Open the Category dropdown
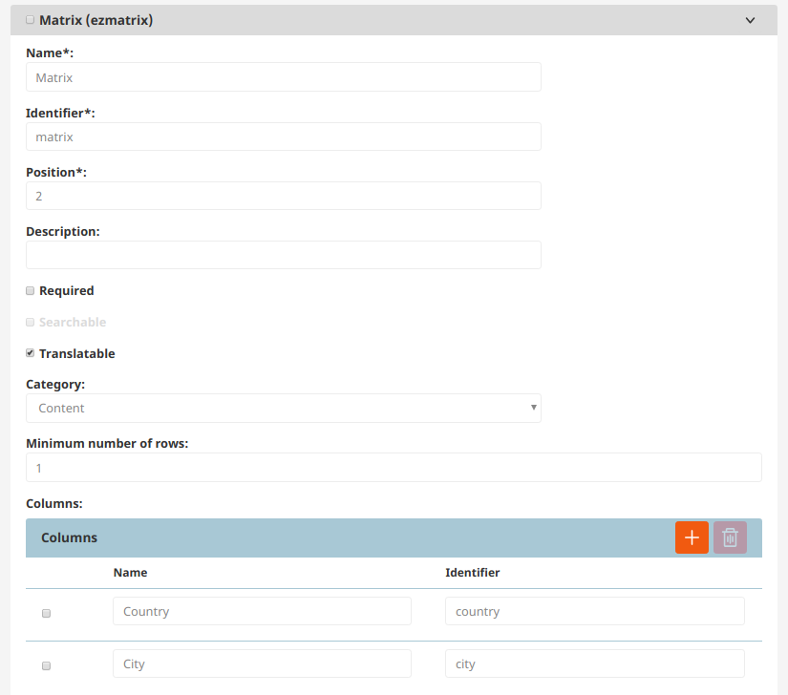 (283, 408)
